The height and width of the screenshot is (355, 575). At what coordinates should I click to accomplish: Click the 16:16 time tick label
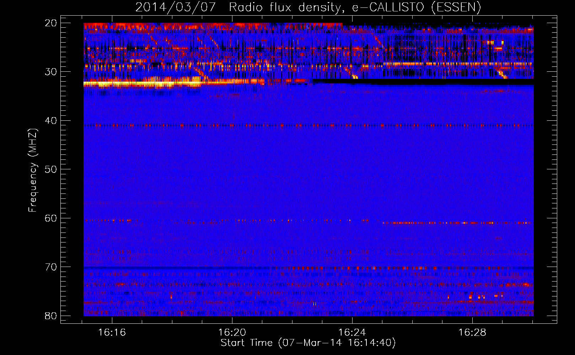[x=112, y=333]
